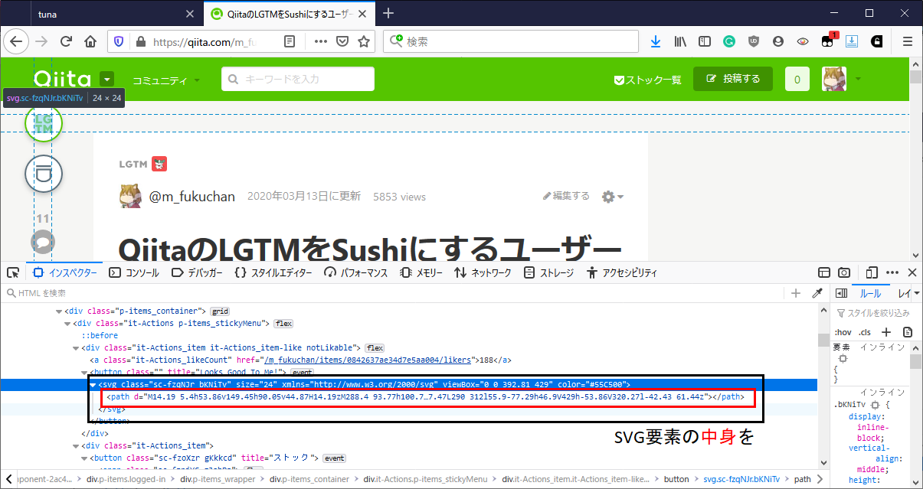Open the Grammarly extension icon
923x489 pixels.
click(x=729, y=41)
